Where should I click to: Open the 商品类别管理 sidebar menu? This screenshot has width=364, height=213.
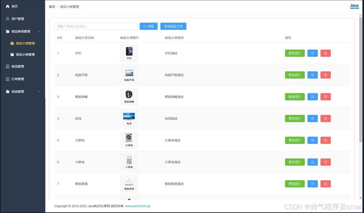tap(23, 32)
